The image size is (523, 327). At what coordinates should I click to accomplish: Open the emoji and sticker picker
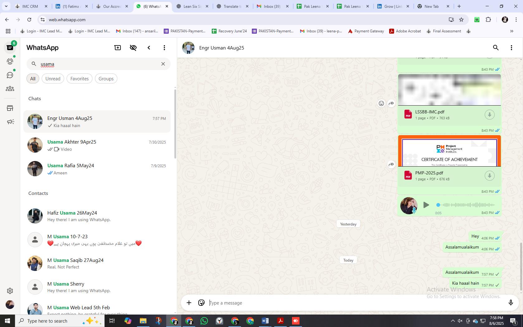(201, 303)
